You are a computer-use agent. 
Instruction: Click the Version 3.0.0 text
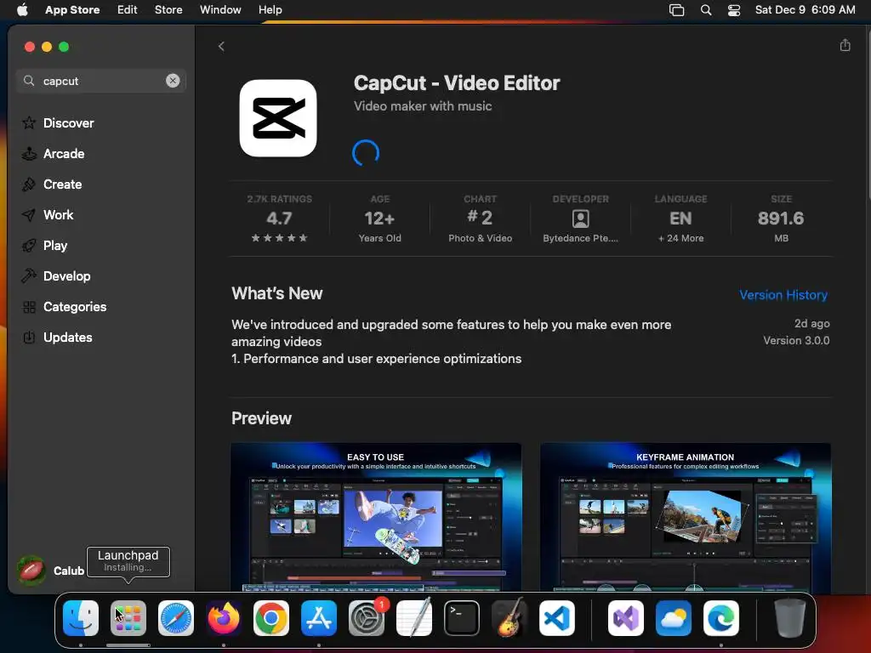pos(796,340)
